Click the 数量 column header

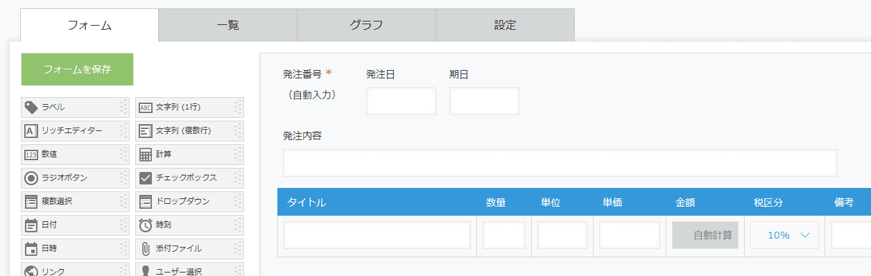click(x=495, y=202)
